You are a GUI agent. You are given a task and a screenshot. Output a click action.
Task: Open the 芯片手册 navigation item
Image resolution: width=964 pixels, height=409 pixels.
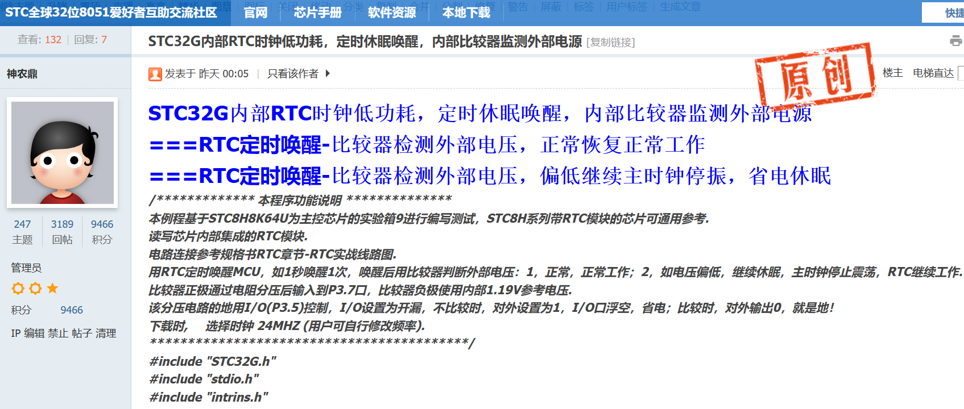pos(317,13)
